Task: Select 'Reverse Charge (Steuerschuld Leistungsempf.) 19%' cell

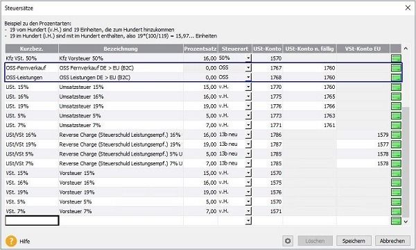Action: 120,144
